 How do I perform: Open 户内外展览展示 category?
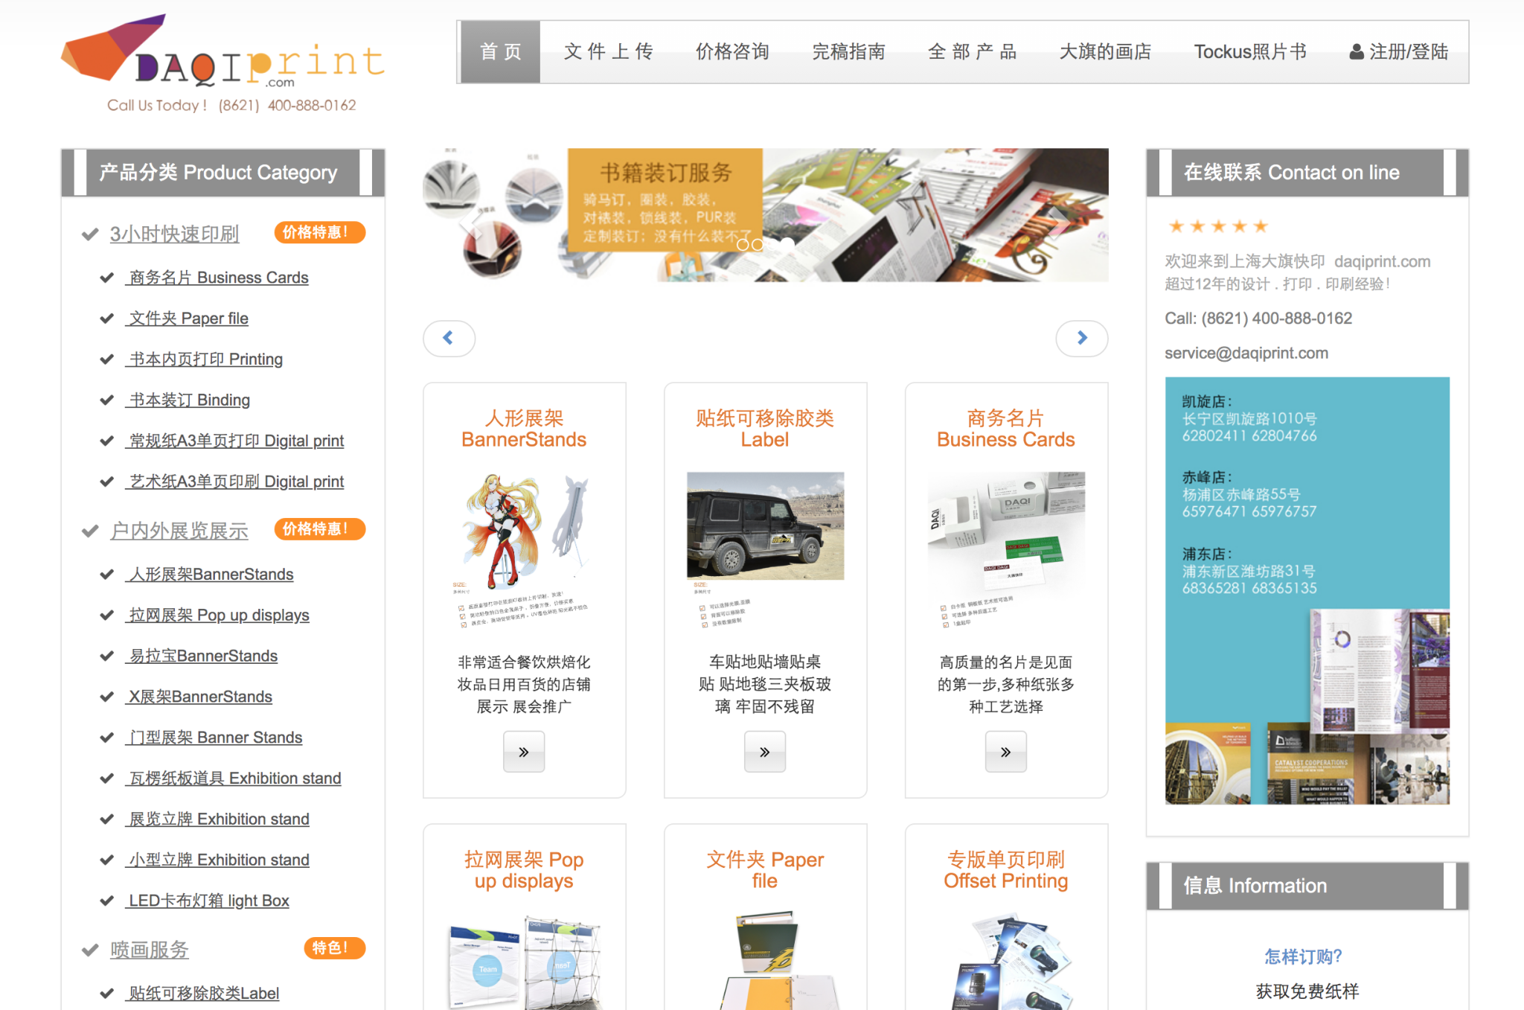(x=179, y=530)
